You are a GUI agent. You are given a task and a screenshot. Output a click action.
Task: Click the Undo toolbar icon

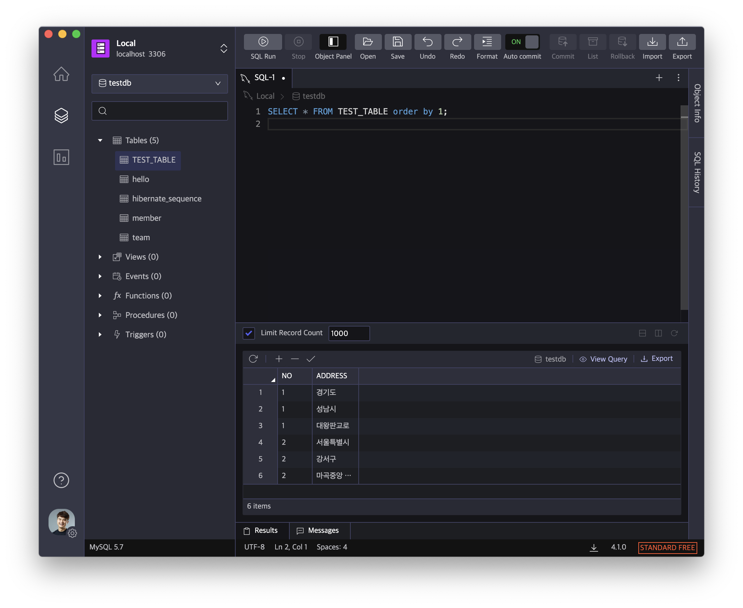point(427,42)
